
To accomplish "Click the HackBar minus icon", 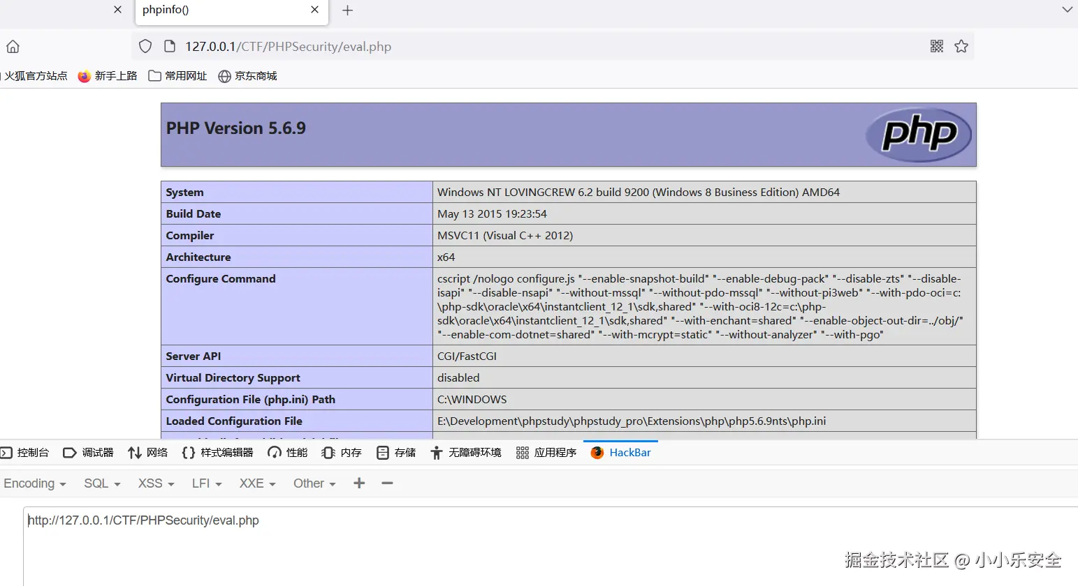I will click(387, 483).
